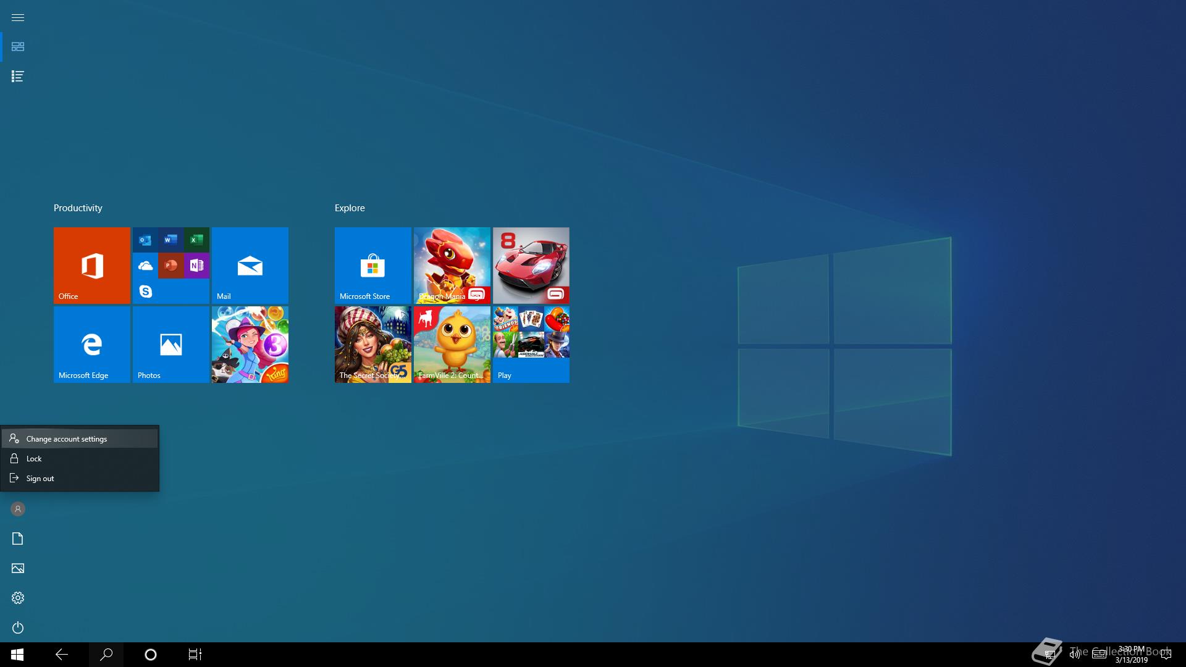Click the Windows Start button
The height and width of the screenshot is (667, 1186).
click(x=17, y=655)
